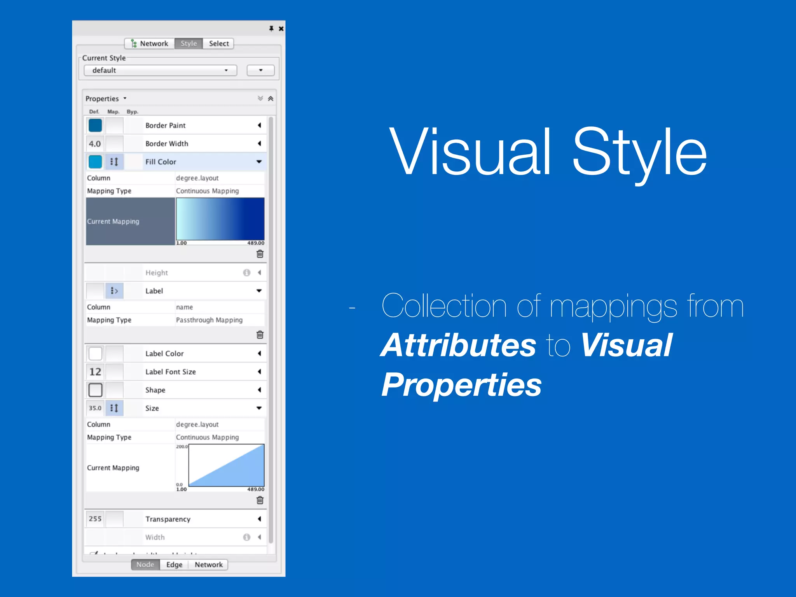
Task: Select the Style tab
Action: click(x=189, y=44)
